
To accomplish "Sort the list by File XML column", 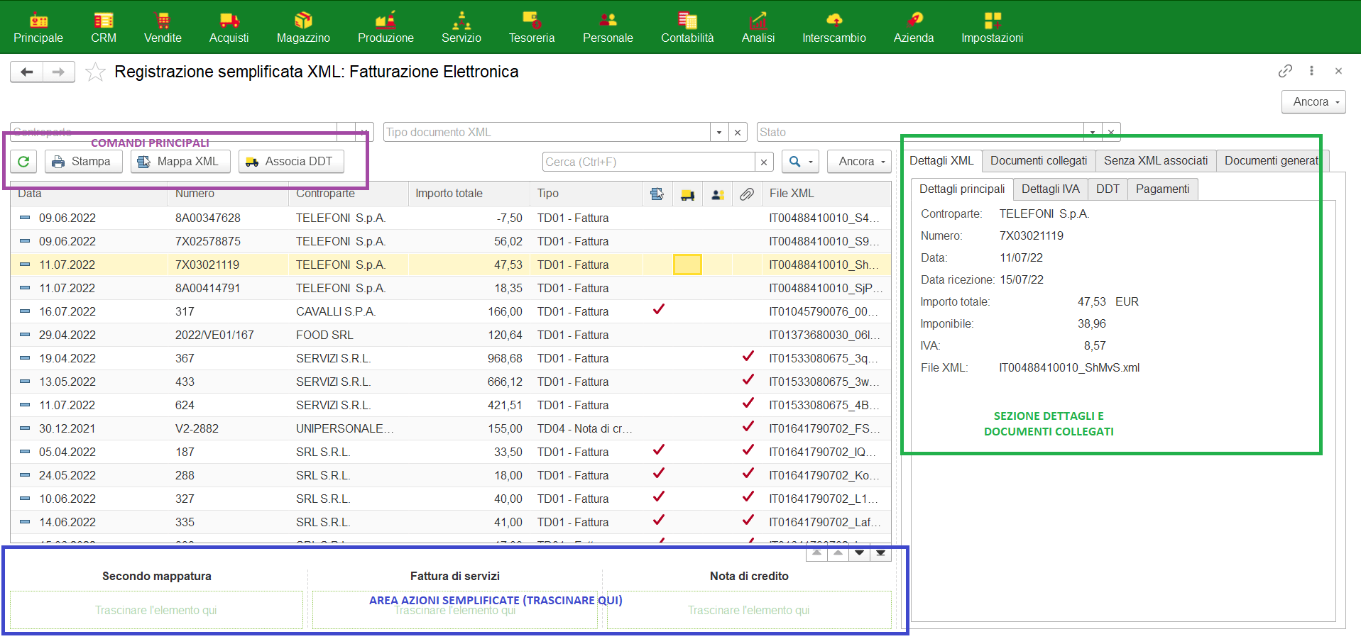I will coord(826,194).
